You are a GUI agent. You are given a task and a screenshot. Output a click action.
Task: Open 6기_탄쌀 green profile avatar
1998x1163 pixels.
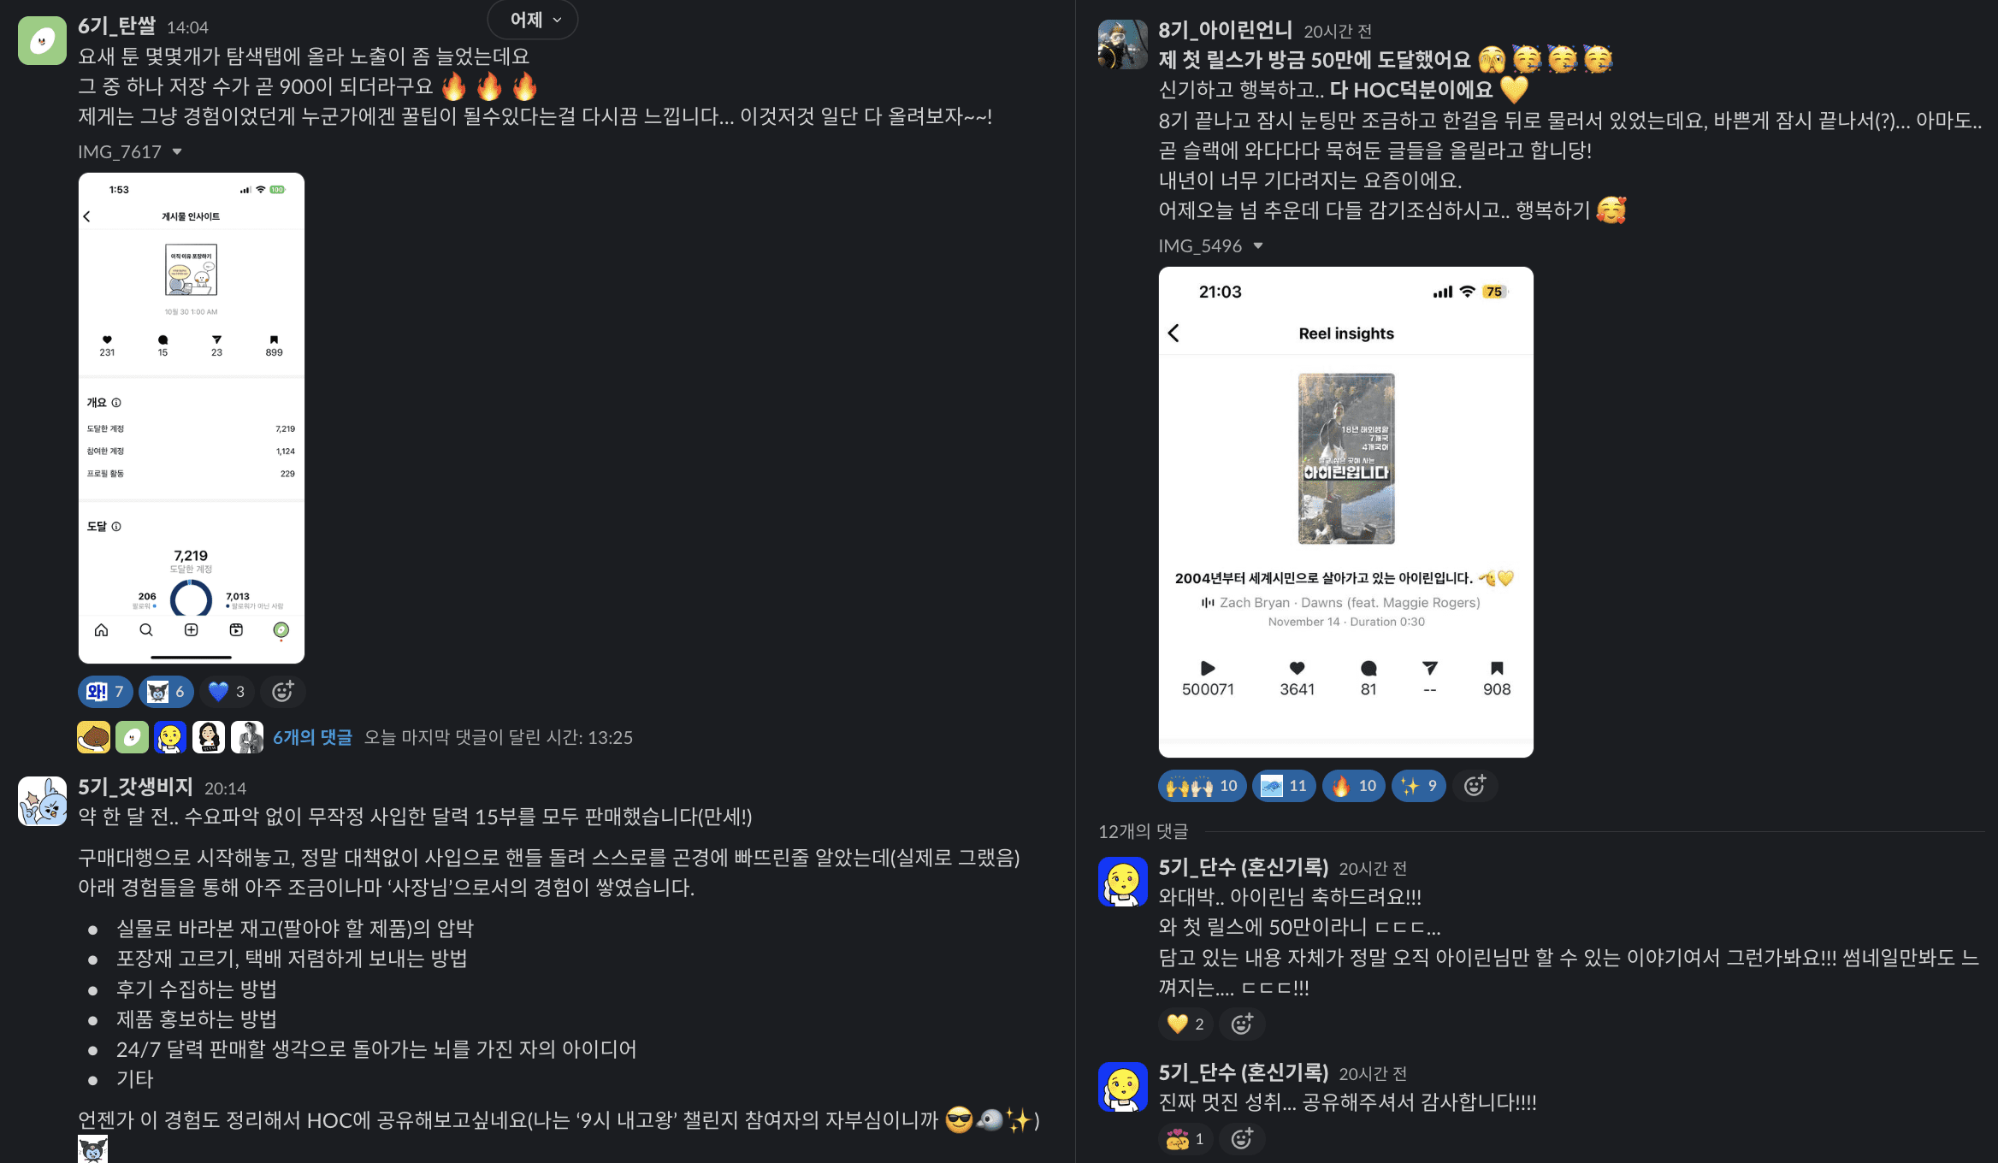pos(42,40)
